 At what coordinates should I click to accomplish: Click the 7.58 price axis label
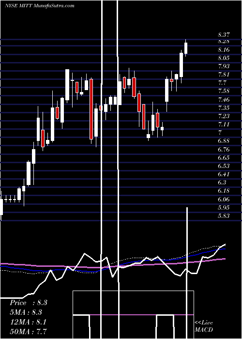pos(224,91)
